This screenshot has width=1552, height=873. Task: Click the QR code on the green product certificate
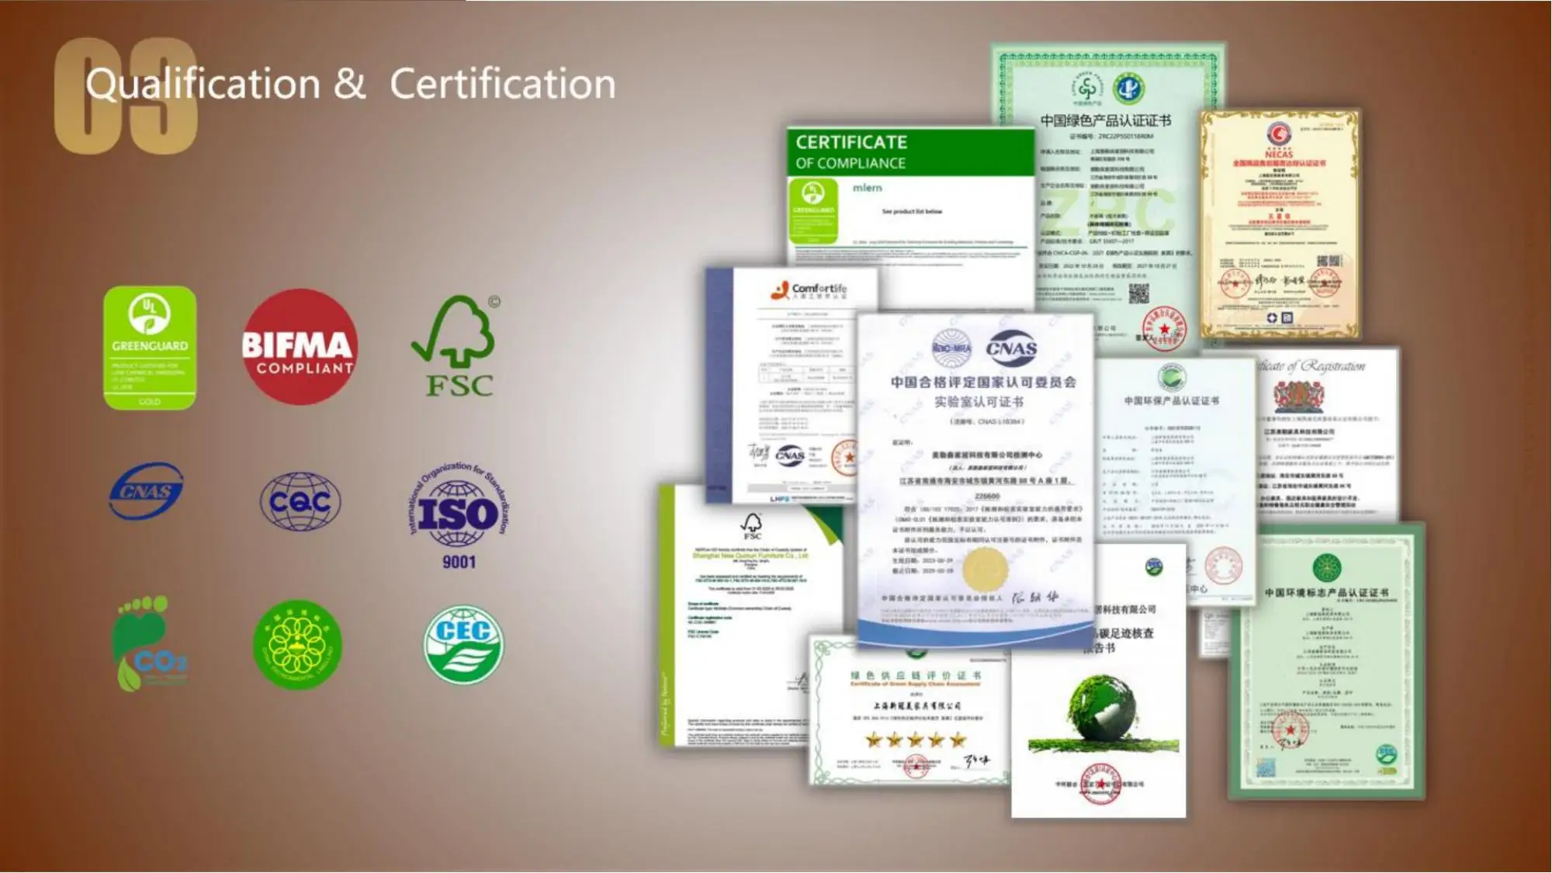(1138, 294)
